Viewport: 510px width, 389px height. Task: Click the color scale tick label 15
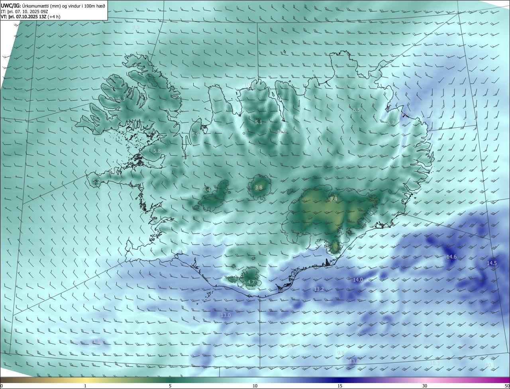coord(340,386)
